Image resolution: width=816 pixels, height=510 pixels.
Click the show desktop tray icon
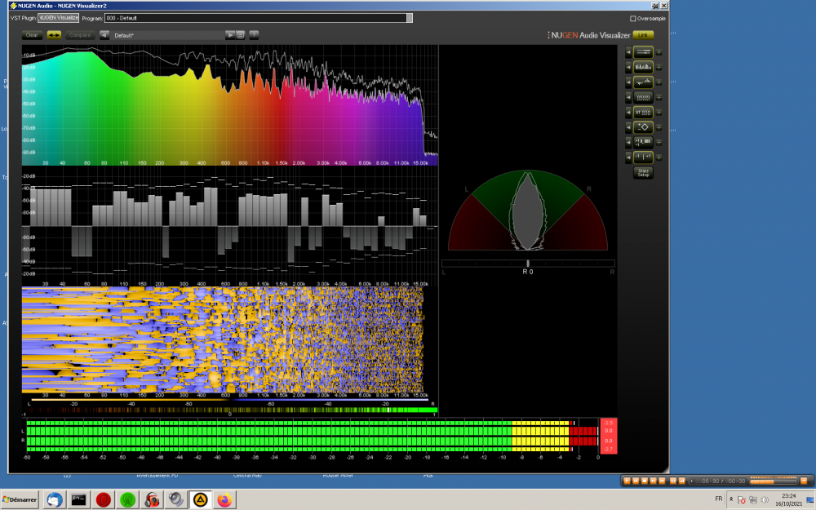click(810, 500)
